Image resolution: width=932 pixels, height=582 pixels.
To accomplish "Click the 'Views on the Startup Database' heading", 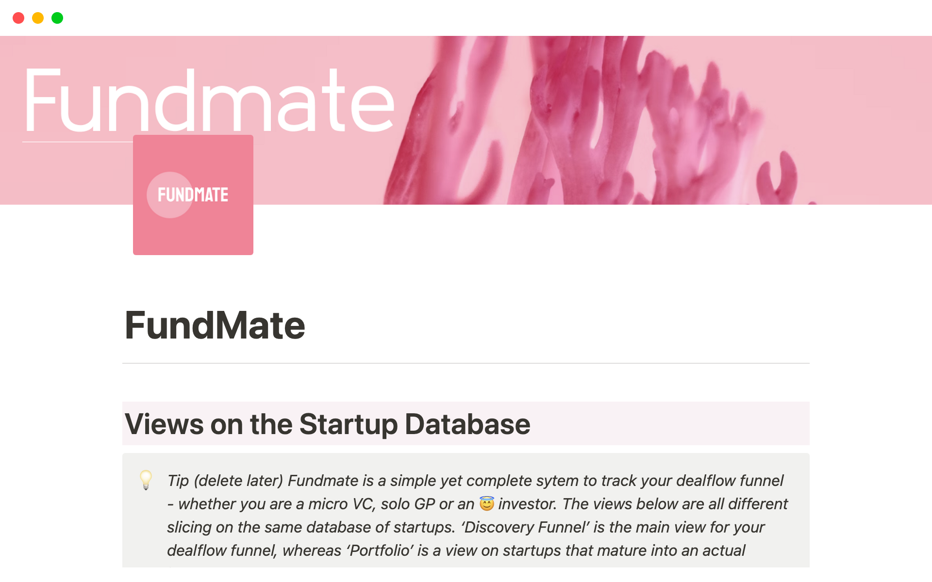I will pyautogui.click(x=327, y=424).
